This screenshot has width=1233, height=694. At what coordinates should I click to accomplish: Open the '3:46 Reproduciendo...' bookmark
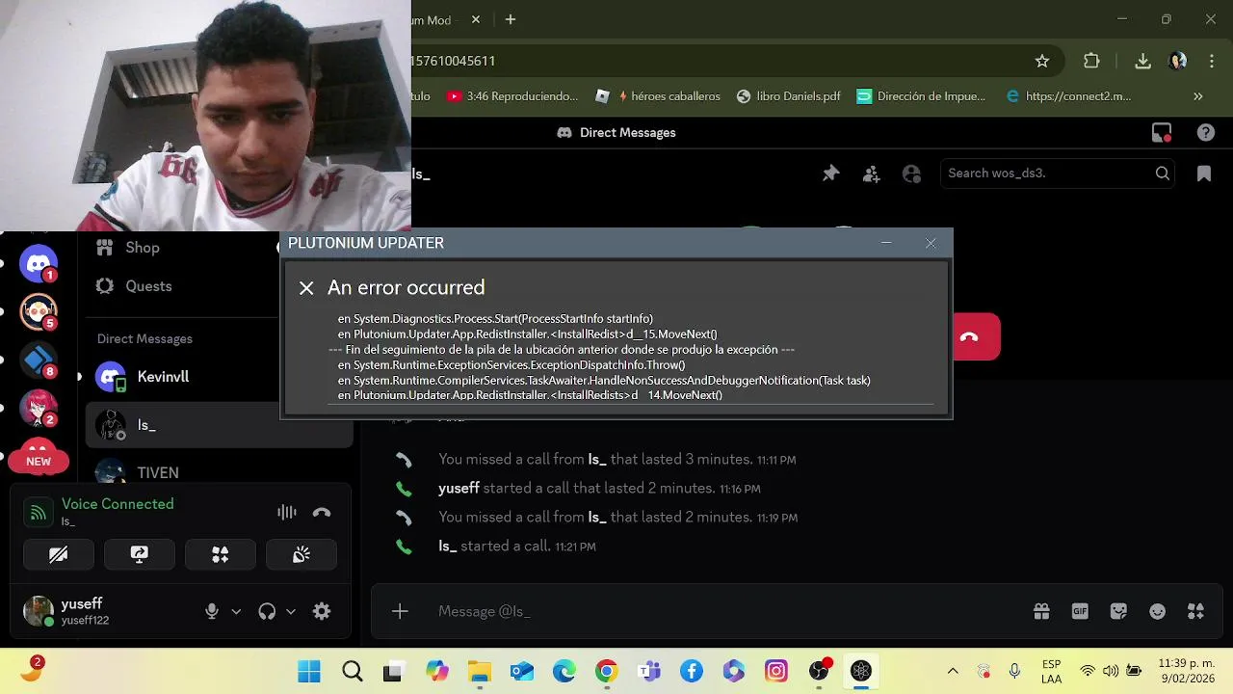(512, 96)
